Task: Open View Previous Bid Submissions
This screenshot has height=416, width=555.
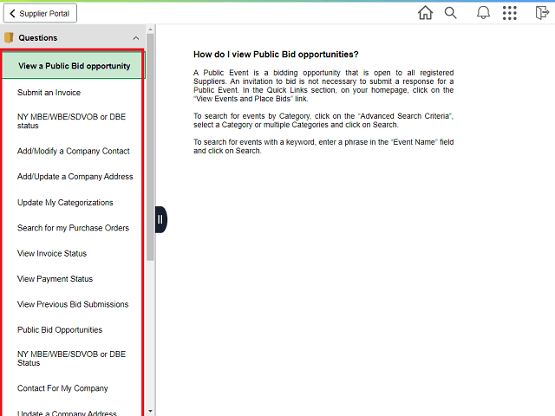Action: (x=73, y=304)
